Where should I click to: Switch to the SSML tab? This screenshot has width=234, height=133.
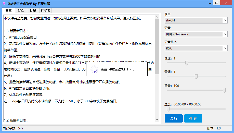[x=21, y=11]
